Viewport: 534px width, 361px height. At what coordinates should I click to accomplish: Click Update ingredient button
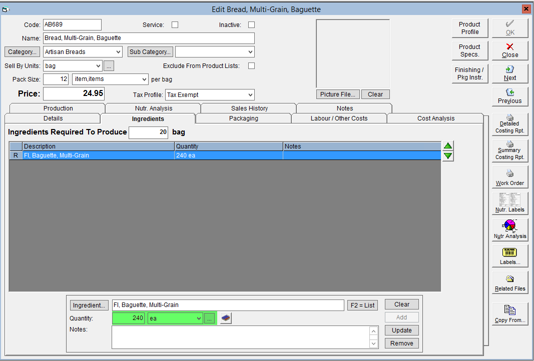[401, 330]
